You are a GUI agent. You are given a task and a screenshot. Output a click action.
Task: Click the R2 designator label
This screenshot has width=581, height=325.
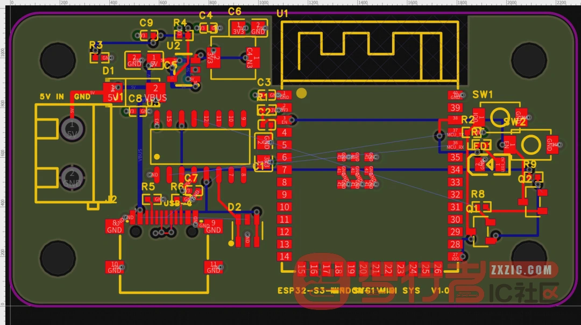(x=467, y=119)
